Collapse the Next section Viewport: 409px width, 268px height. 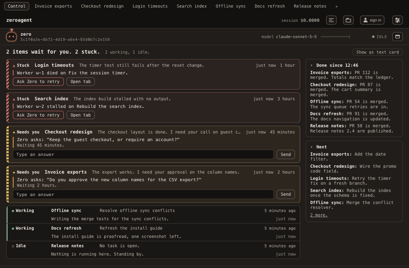[312, 147]
